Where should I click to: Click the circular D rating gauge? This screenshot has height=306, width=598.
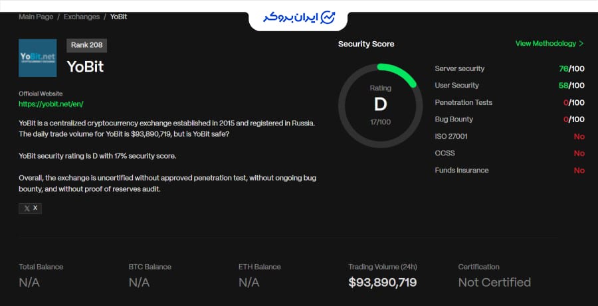[x=380, y=106]
